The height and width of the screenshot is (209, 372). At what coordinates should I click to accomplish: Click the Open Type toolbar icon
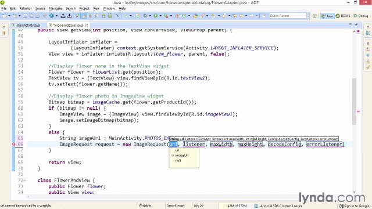[x=195, y=16]
